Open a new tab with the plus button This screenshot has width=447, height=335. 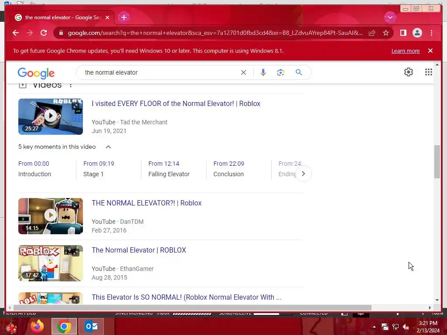pos(124,17)
